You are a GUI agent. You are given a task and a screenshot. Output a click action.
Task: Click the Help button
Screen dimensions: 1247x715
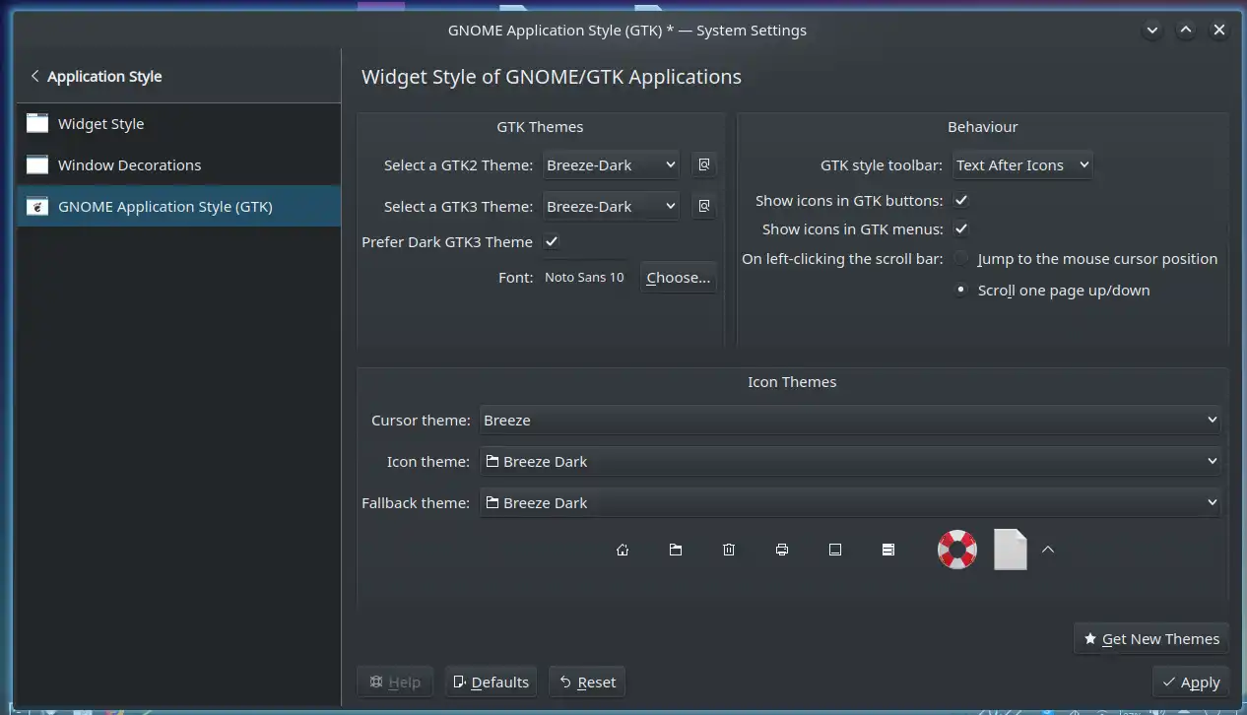click(395, 682)
